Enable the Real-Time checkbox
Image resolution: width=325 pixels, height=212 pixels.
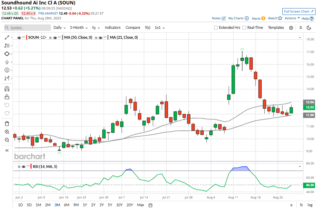(x=244, y=27)
